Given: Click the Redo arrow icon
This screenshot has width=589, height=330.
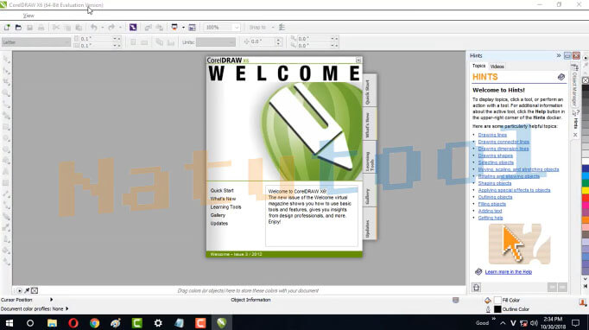Looking at the screenshot, I should (111, 28).
